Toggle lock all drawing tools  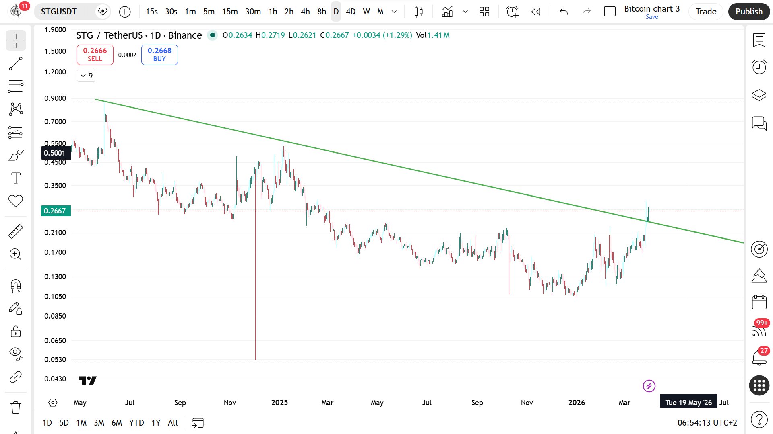point(16,332)
